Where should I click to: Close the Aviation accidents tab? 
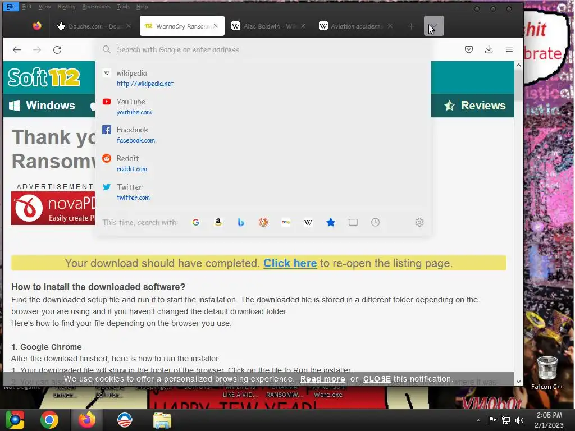pos(390,26)
